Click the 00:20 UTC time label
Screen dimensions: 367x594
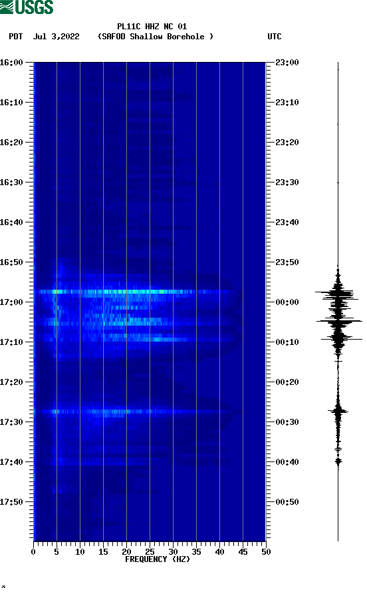(x=287, y=382)
